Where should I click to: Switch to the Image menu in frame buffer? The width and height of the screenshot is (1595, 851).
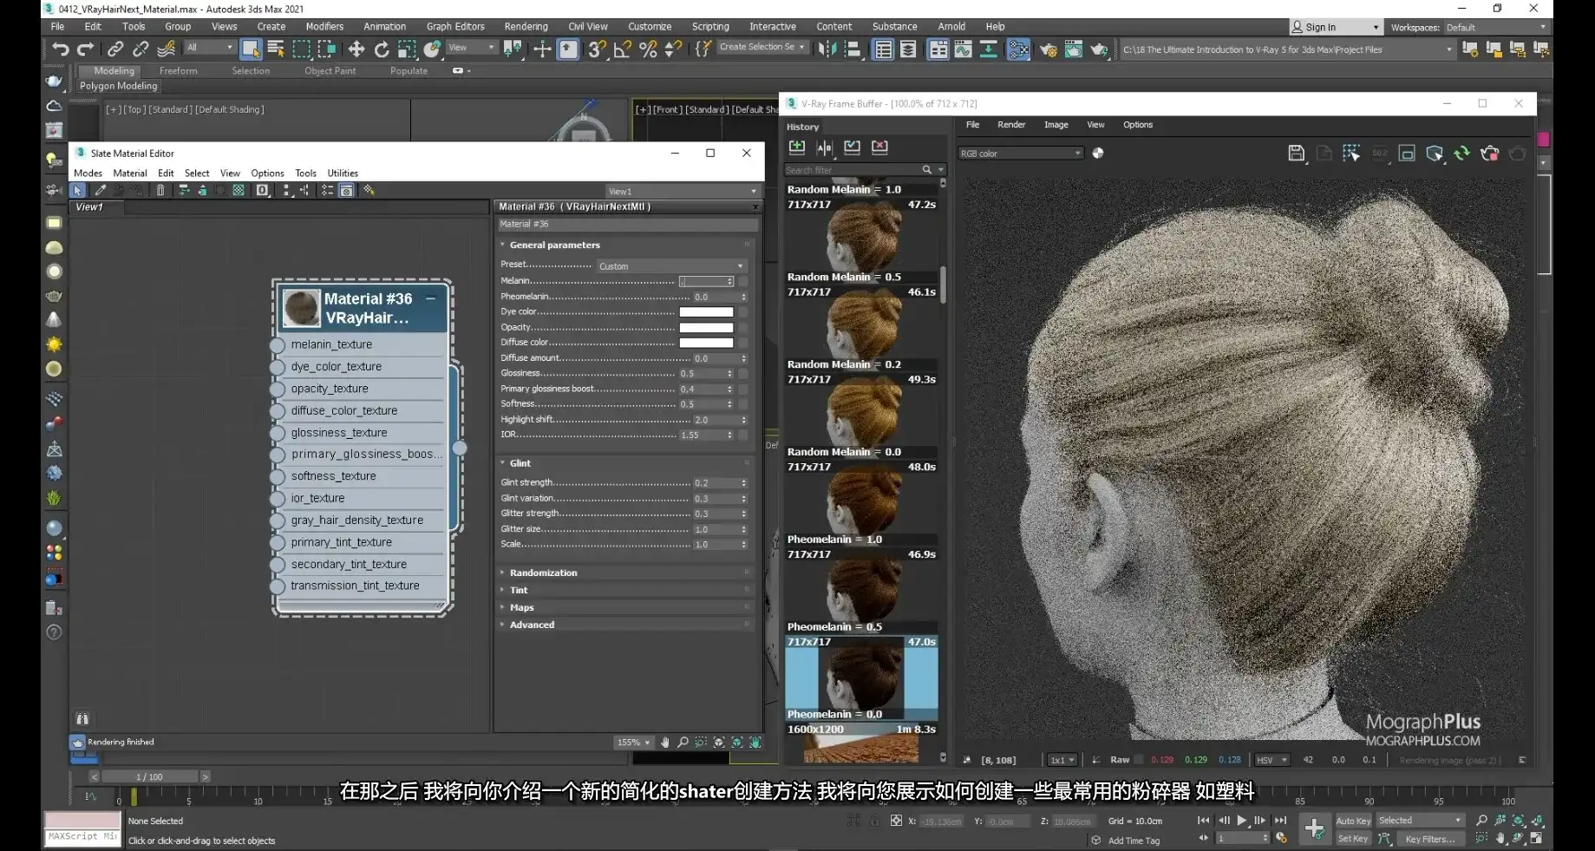coord(1056,124)
